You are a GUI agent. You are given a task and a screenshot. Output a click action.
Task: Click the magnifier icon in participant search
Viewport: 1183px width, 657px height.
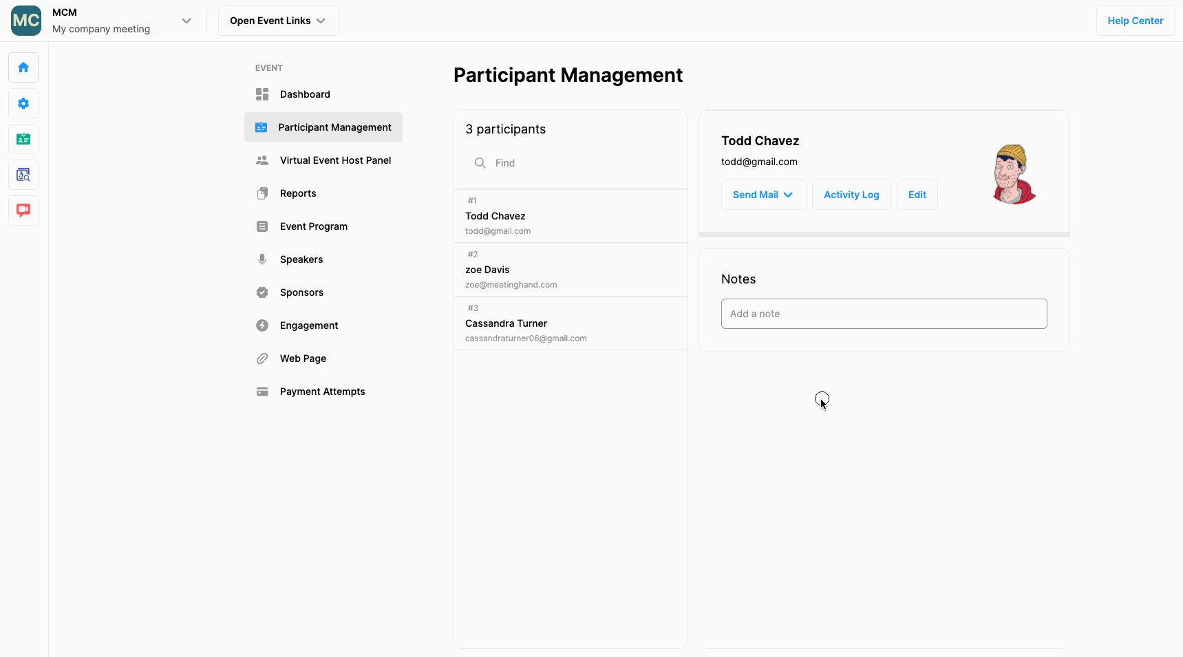(480, 163)
